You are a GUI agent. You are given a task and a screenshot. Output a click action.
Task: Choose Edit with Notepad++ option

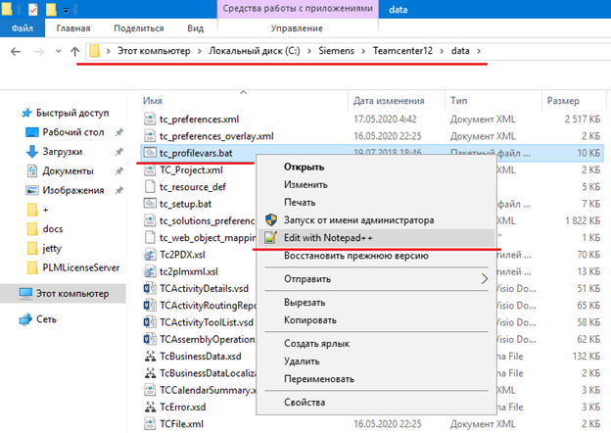[x=376, y=237]
